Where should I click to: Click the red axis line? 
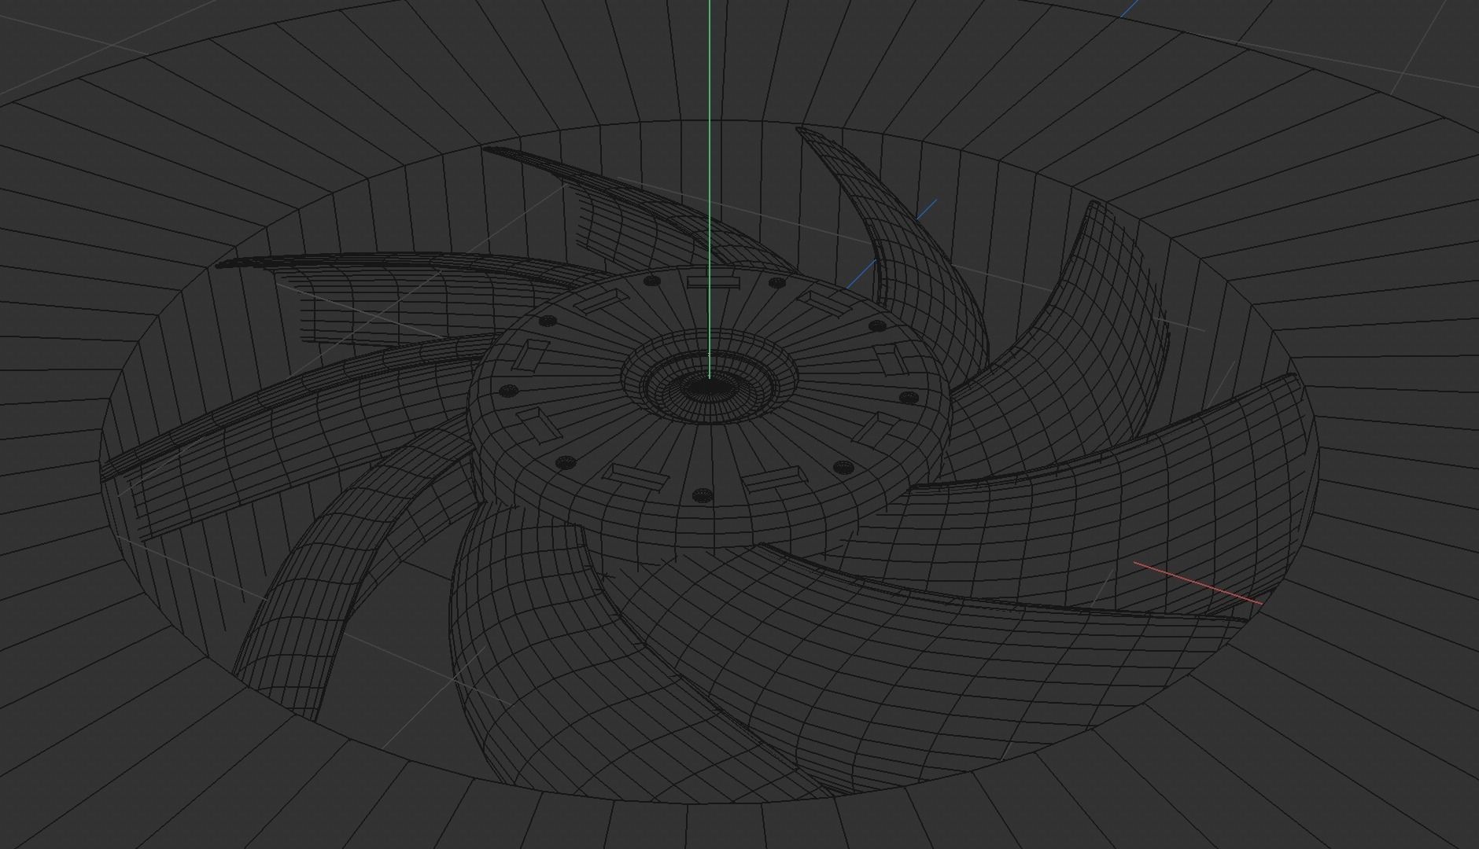point(1198,583)
